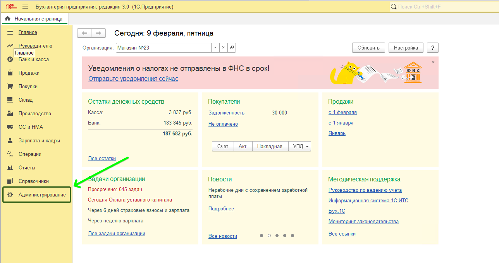Click Отправьте уведомления сейчас link
This screenshot has height=263, width=499.
click(x=133, y=79)
